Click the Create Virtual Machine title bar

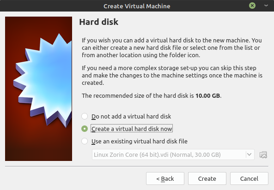(137, 6)
